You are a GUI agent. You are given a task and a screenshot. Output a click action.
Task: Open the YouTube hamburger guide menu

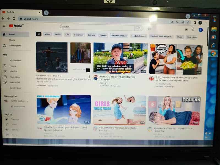click(x=4, y=26)
